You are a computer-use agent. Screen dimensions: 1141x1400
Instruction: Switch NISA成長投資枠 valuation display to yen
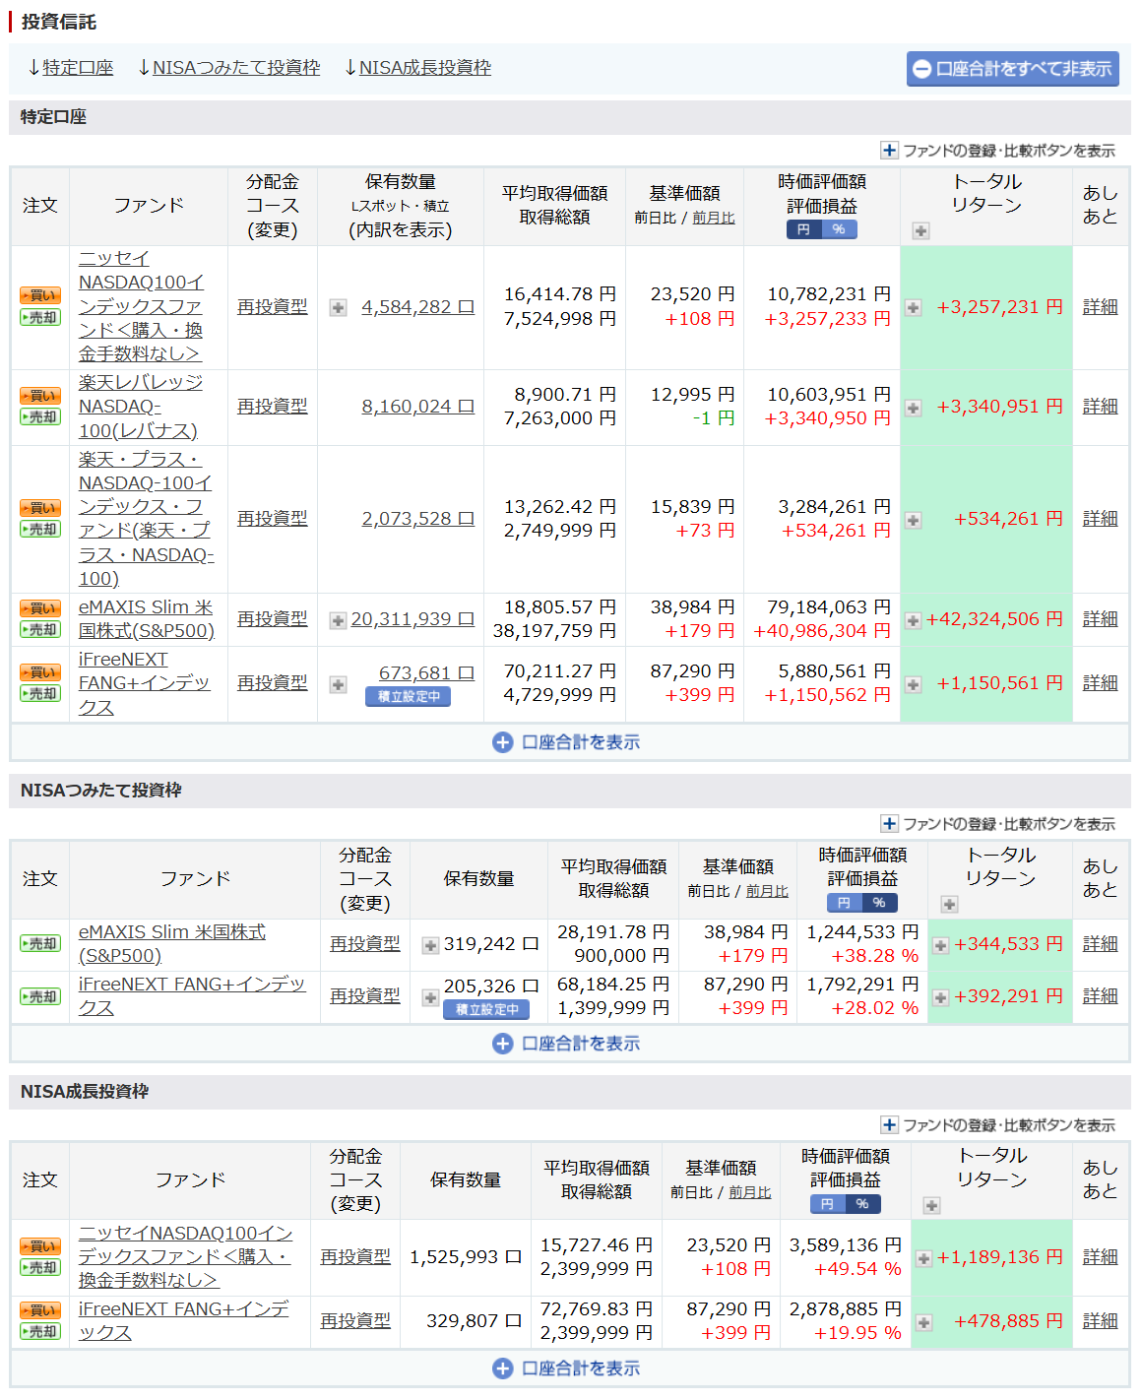coord(827,1204)
